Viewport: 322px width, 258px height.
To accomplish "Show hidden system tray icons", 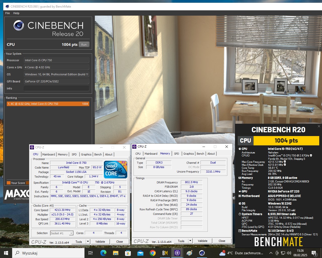I will click(x=271, y=253).
